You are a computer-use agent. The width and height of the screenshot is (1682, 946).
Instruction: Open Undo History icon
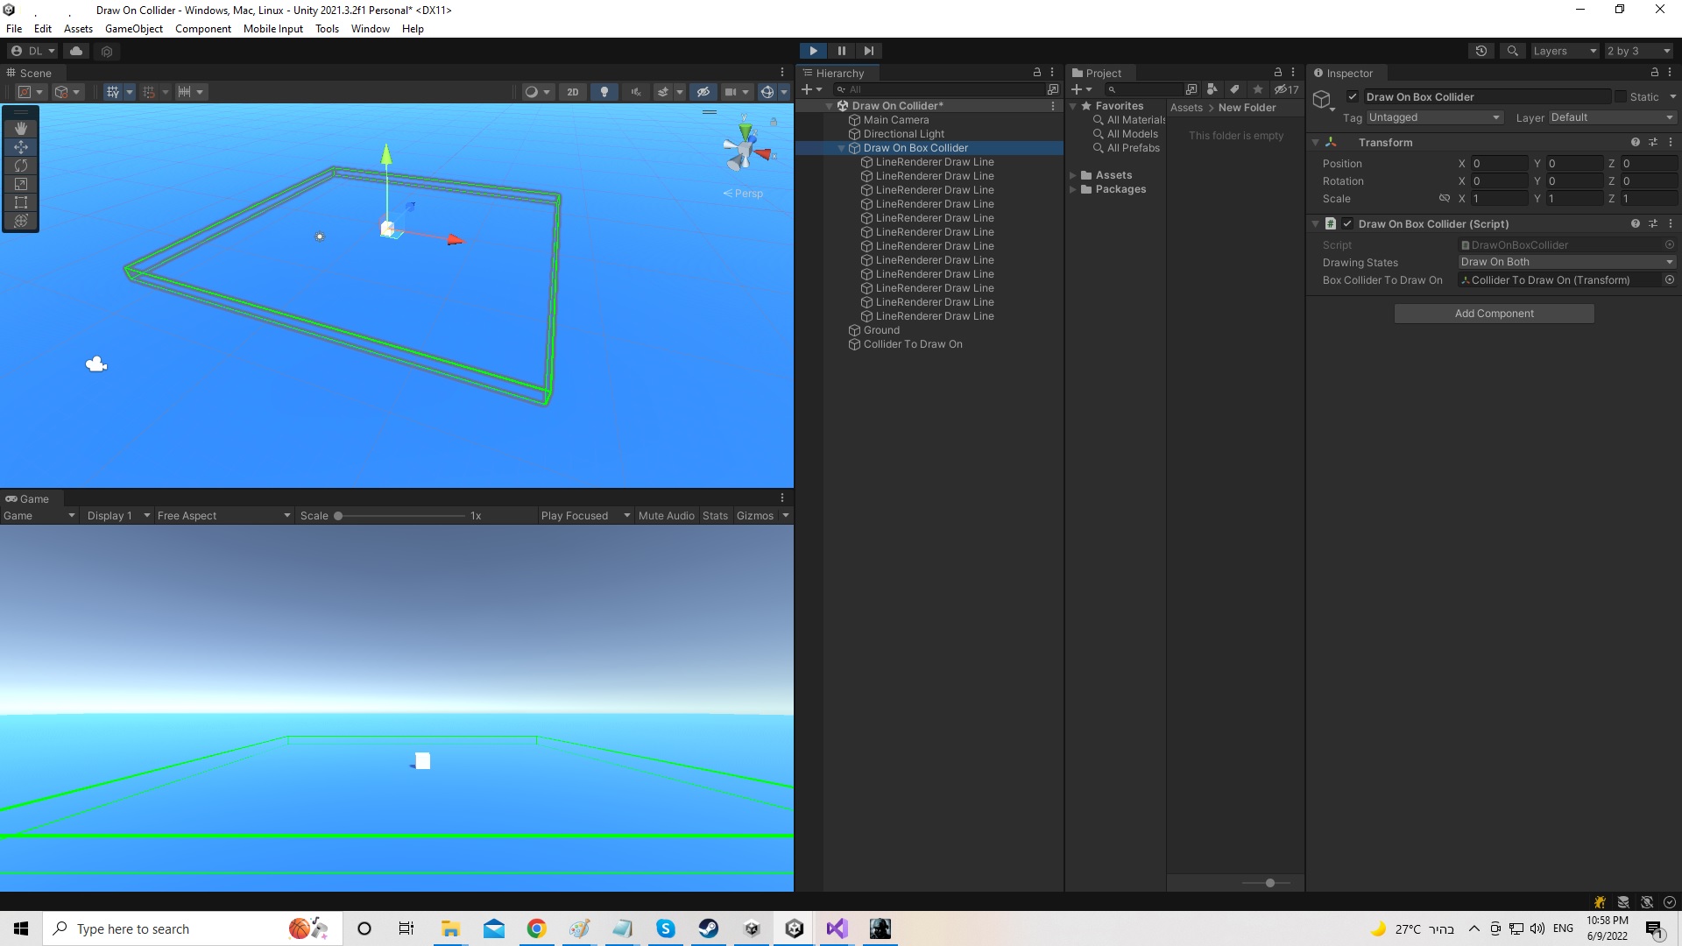(x=1481, y=51)
